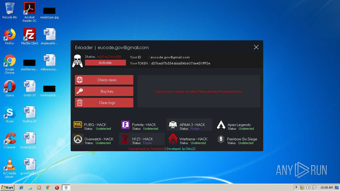340x191 pixels.
Task: Select the Fortnite game icon
Action: (125, 125)
